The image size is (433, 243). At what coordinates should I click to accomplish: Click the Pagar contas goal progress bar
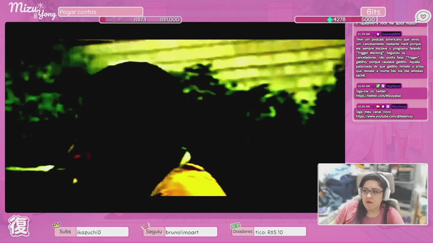point(140,20)
